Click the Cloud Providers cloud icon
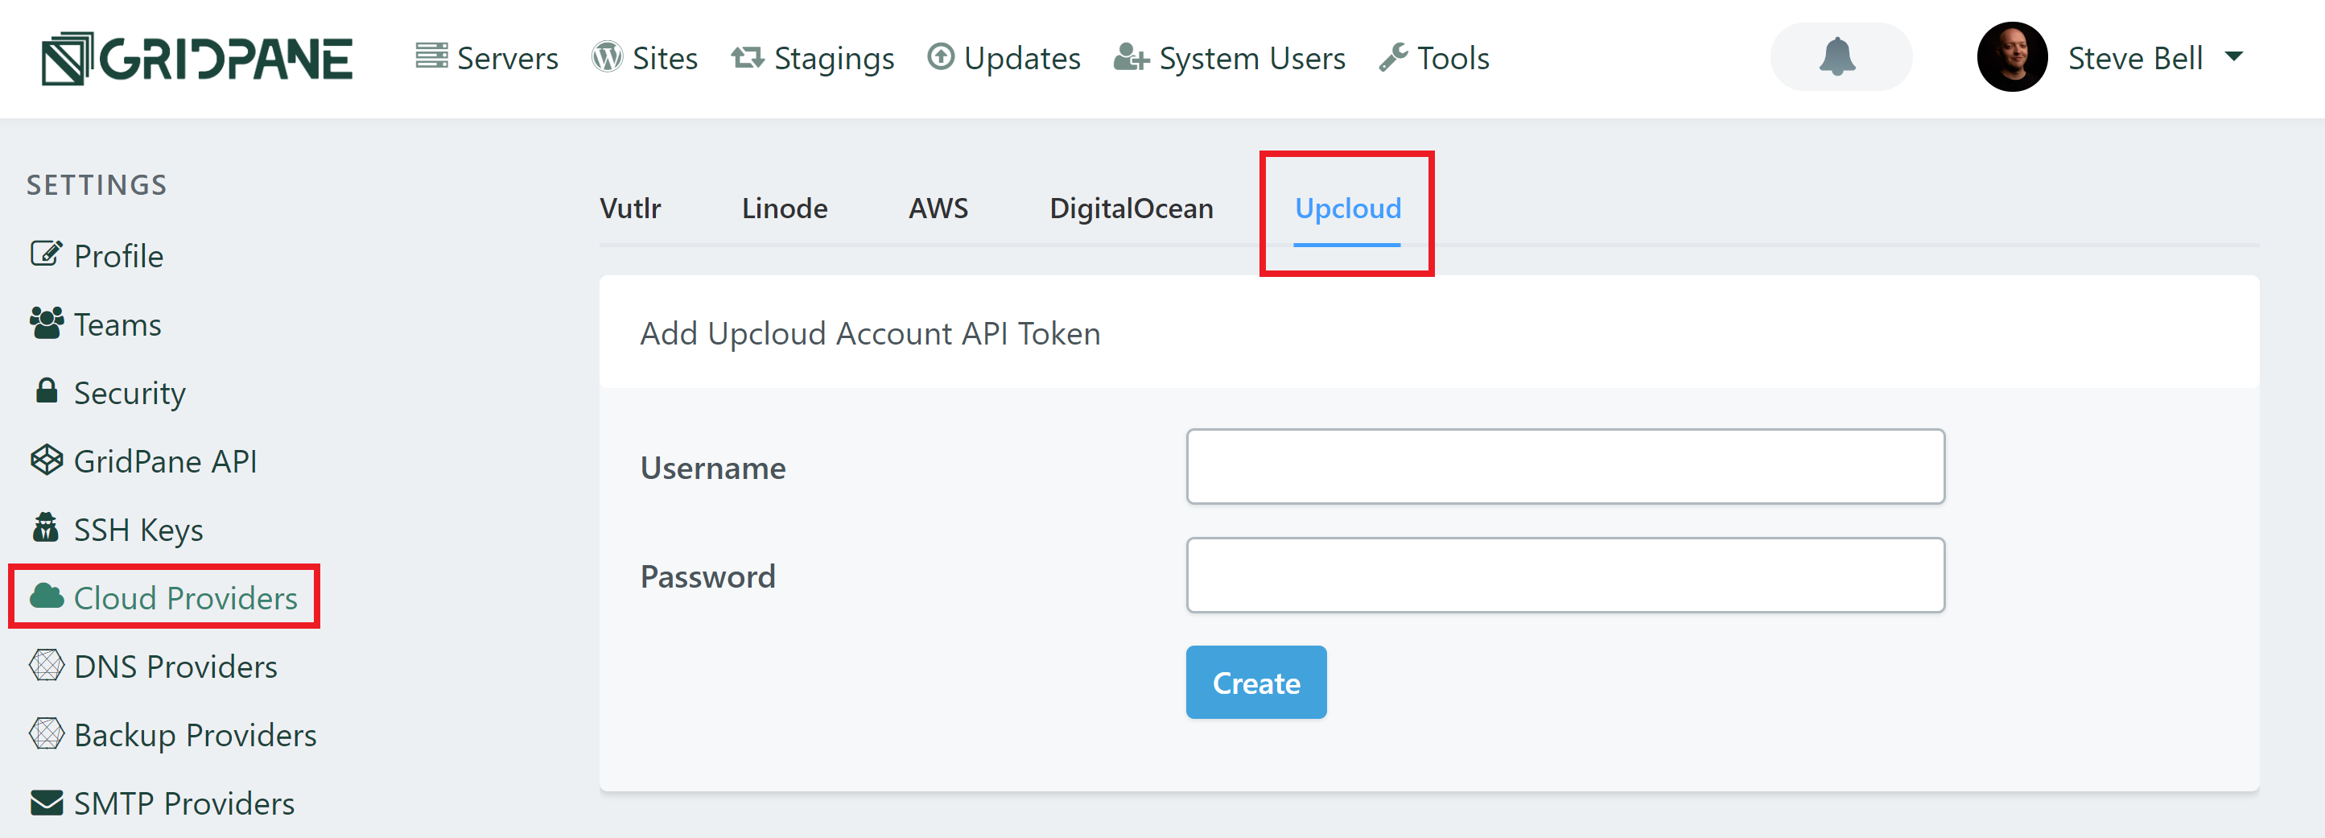Viewport: 2325px width, 838px height. [46, 596]
